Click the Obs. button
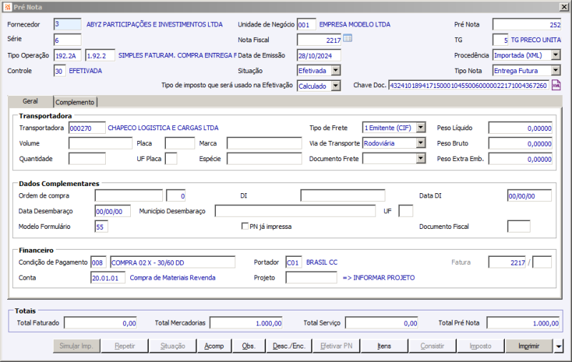This screenshot has height=362, width=572. click(x=249, y=346)
